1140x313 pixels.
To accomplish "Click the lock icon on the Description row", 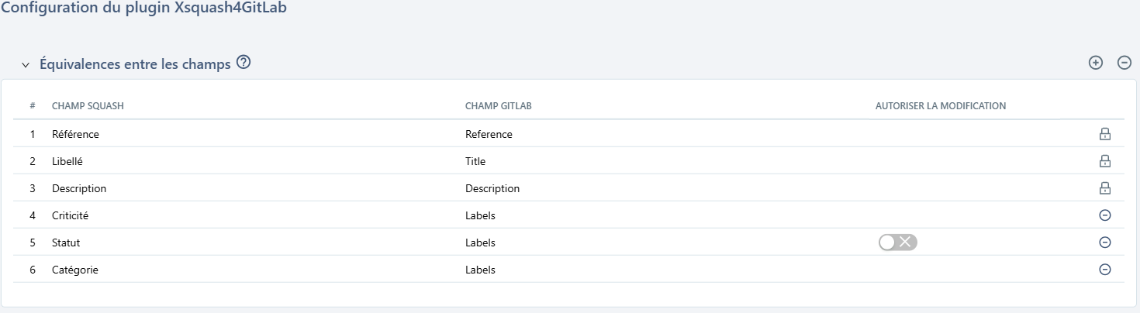I will 1105,188.
